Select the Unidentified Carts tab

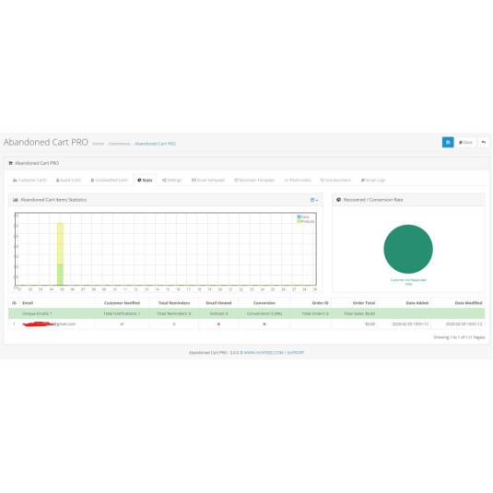pyautogui.click(x=109, y=181)
